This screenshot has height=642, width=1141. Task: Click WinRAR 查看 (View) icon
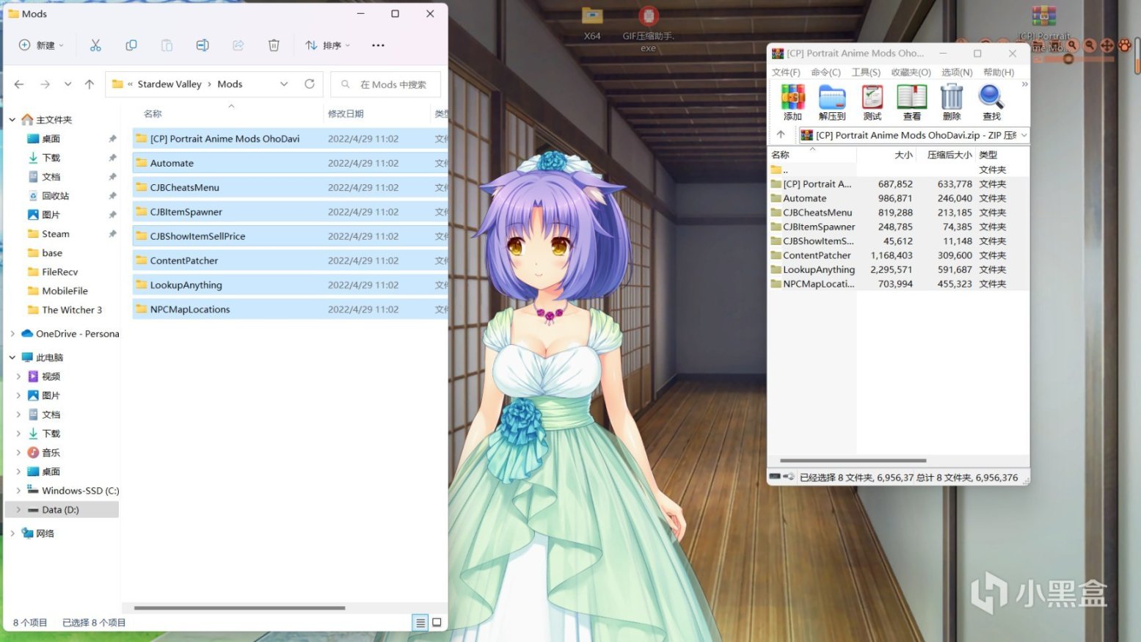click(x=912, y=103)
